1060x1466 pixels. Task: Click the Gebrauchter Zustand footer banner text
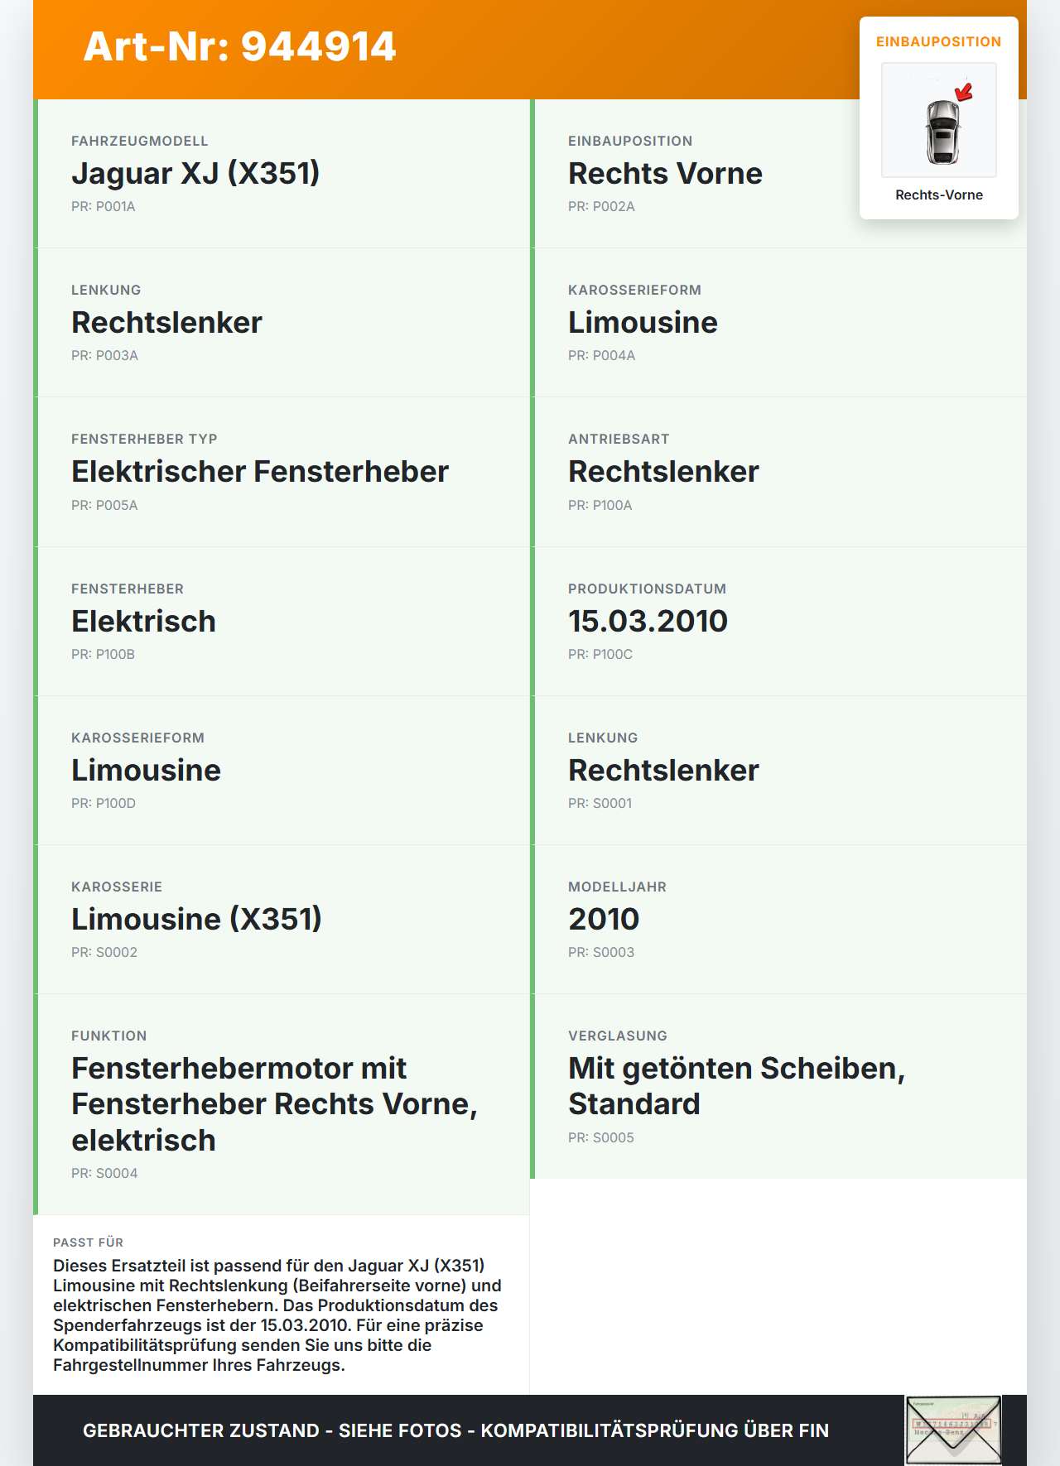tap(455, 1430)
